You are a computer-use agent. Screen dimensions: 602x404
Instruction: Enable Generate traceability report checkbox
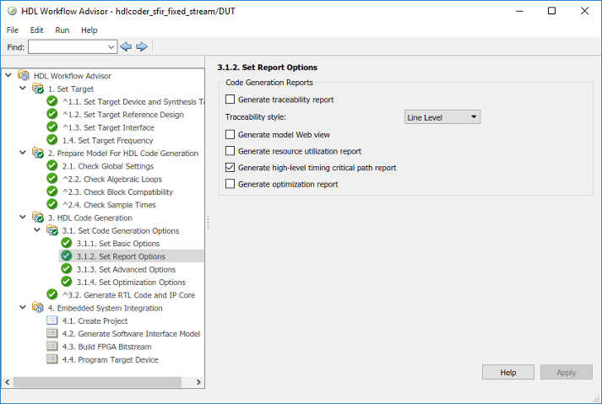[x=230, y=100]
